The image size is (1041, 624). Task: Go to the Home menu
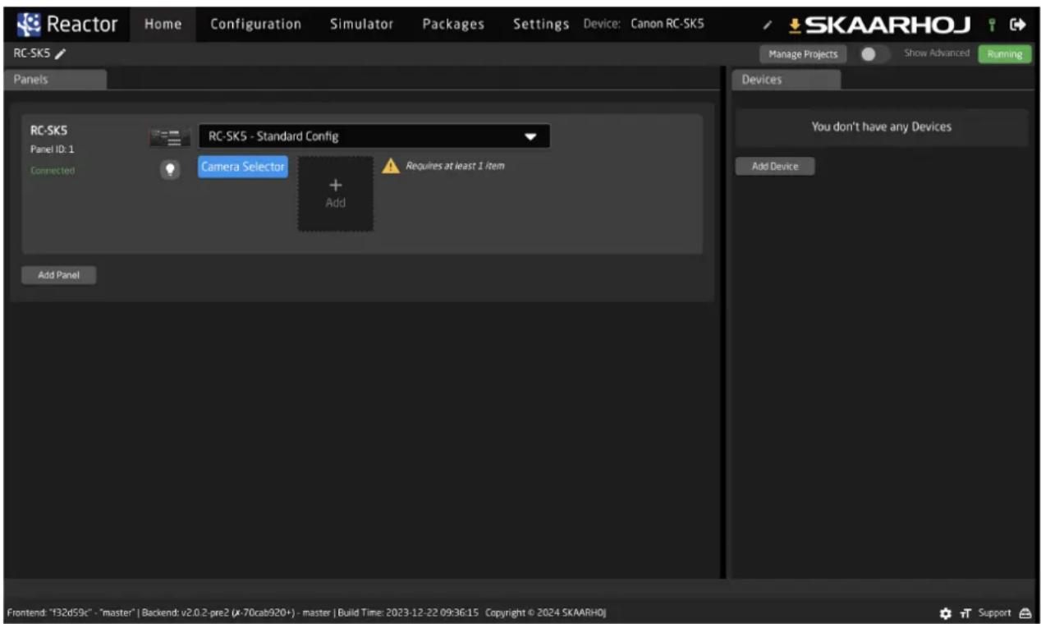[163, 24]
